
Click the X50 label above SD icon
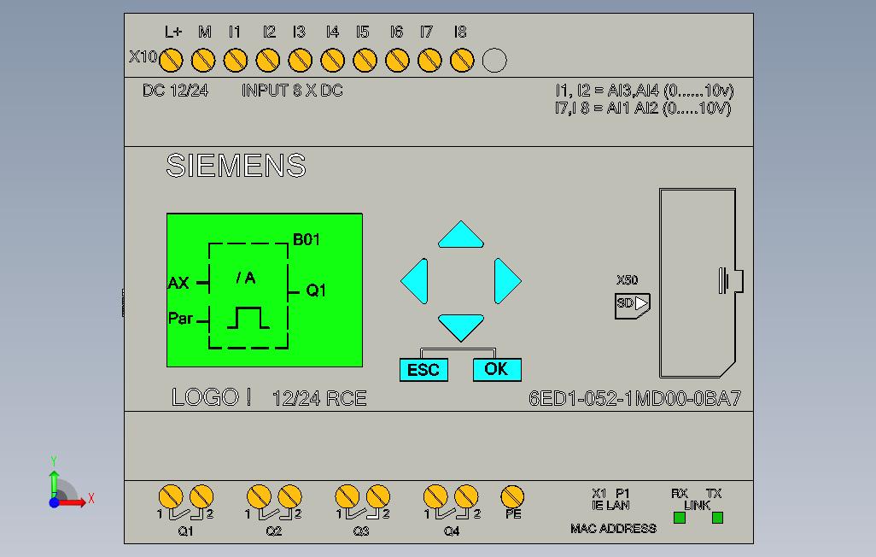(x=628, y=279)
